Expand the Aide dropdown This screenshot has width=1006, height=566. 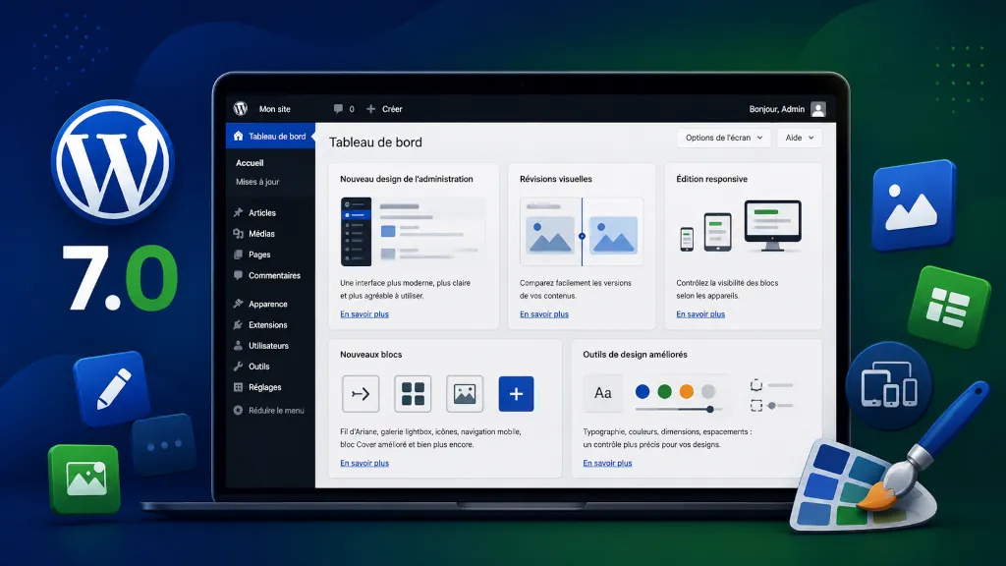[800, 138]
